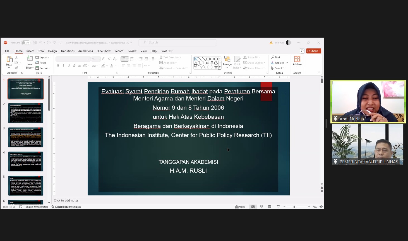Open the Select dropdown in Editing

pos(278,68)
